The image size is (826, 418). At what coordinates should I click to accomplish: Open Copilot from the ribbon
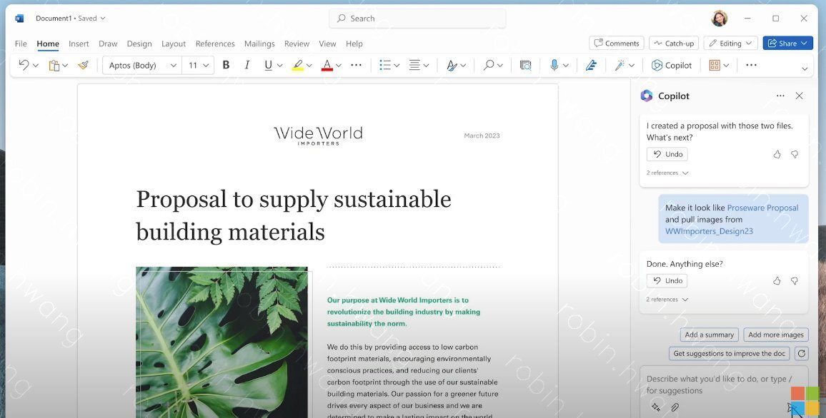point(672,65)
